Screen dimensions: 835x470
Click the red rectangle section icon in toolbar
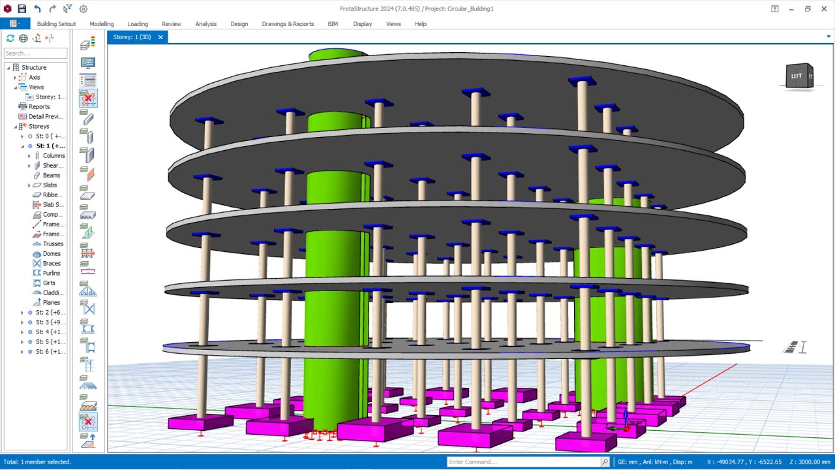[88, 269]
